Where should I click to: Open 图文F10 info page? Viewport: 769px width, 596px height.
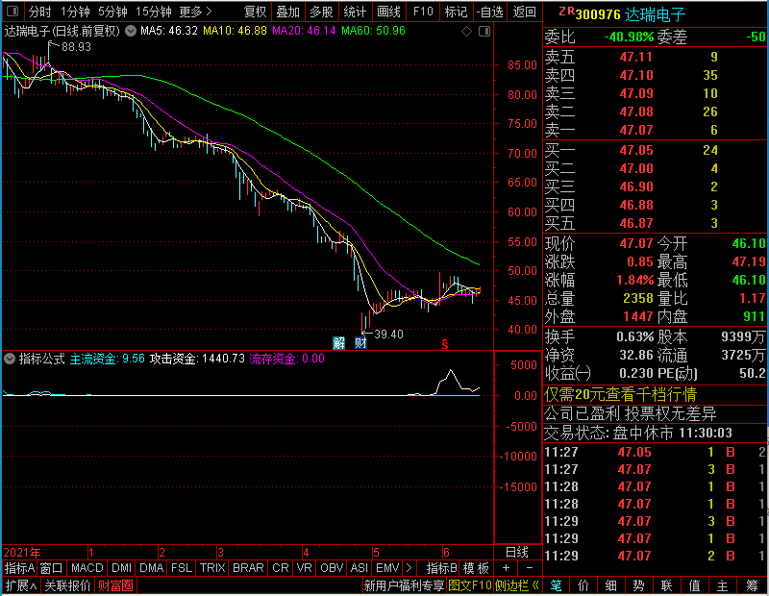pos(469,585)
